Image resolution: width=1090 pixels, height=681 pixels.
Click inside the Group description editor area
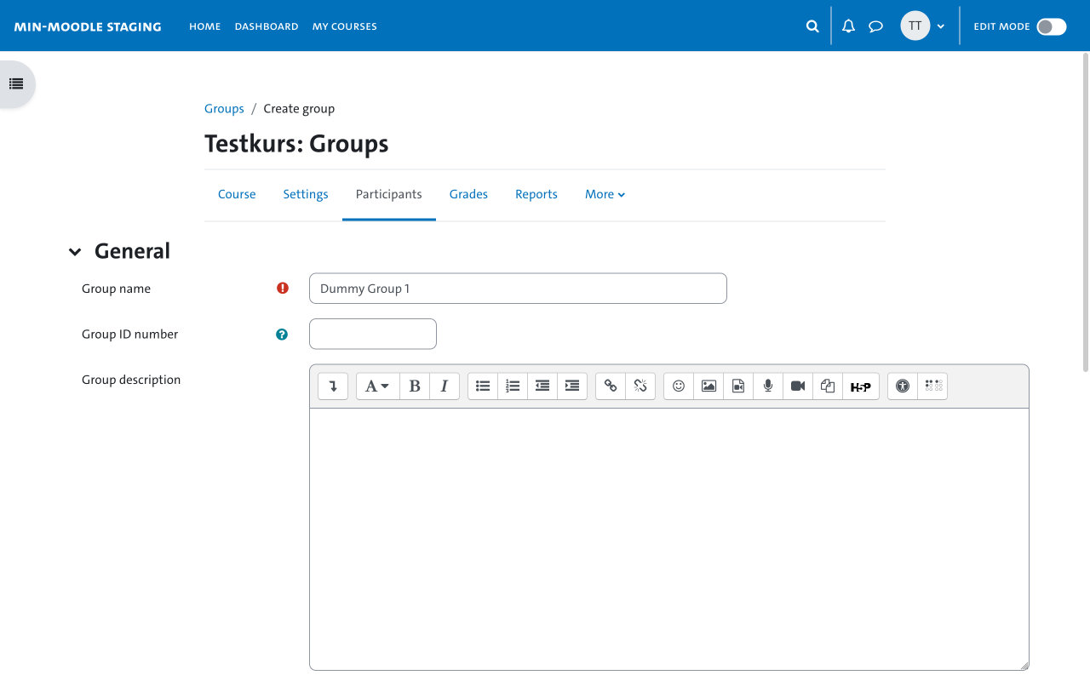point(668,539)
